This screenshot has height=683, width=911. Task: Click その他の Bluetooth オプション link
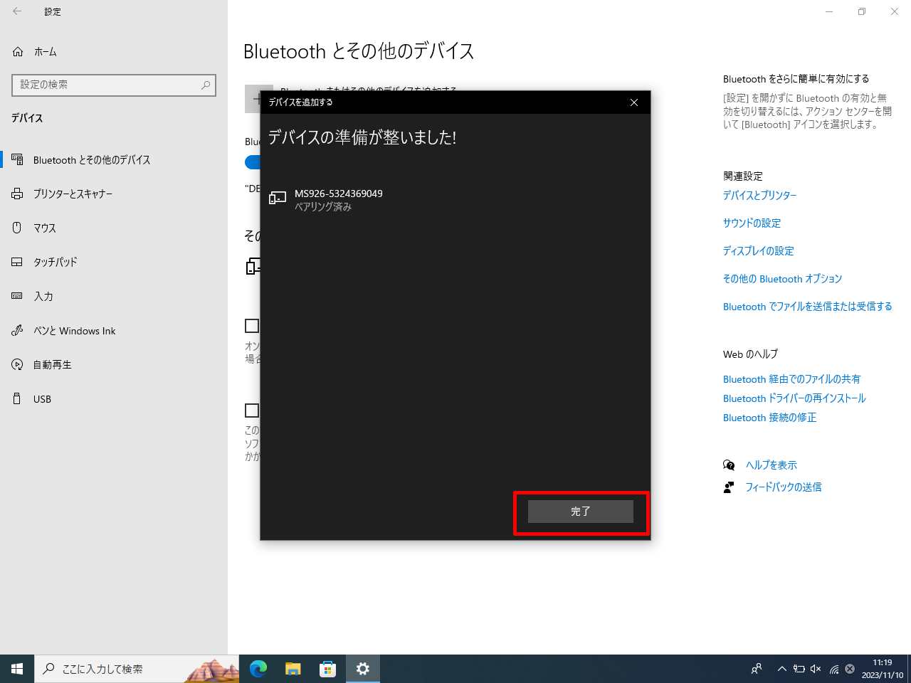782,279
